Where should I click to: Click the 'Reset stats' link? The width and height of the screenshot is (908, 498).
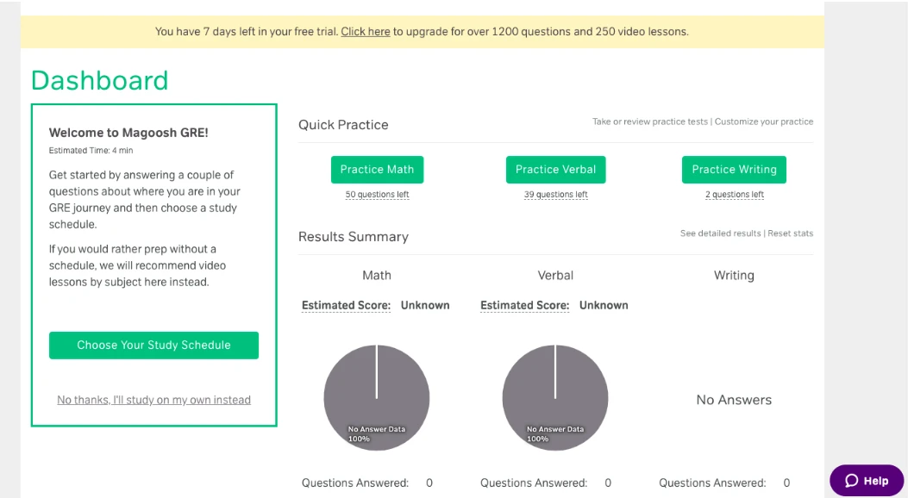click(x=791, y=233)
